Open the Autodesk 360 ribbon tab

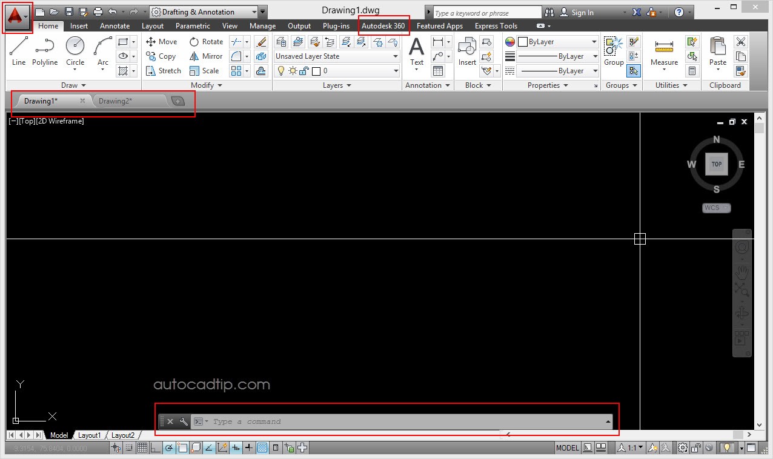pos(383,26)
